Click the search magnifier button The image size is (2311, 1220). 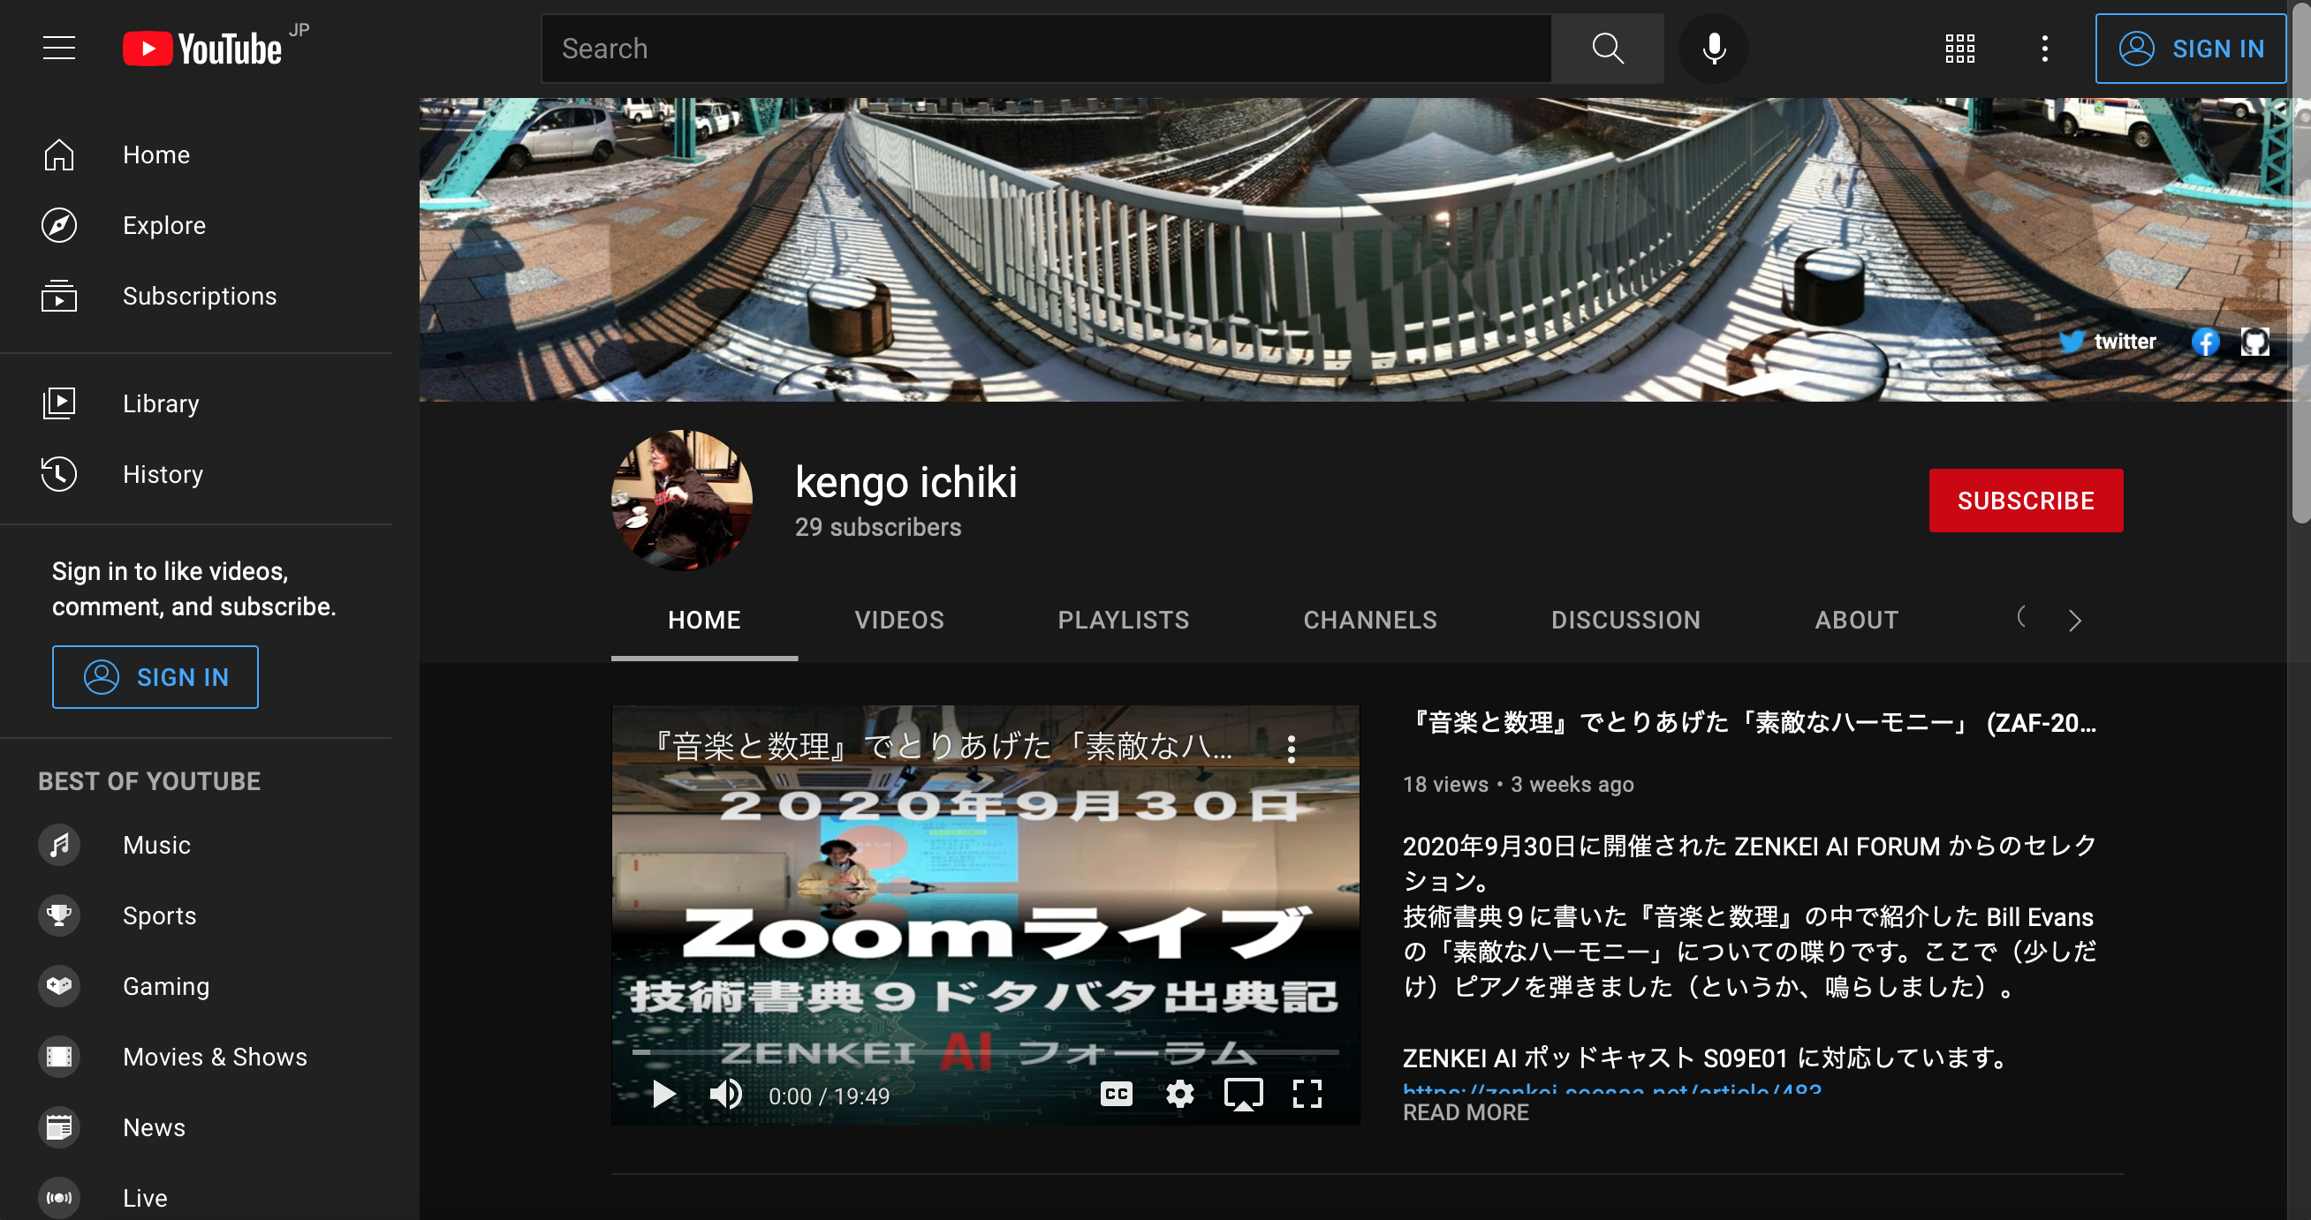[1607, 49]
